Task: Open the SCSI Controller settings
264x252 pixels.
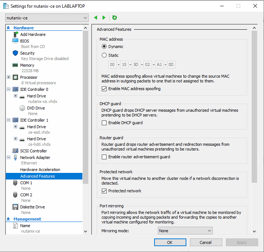Action: tap(33, 151)
